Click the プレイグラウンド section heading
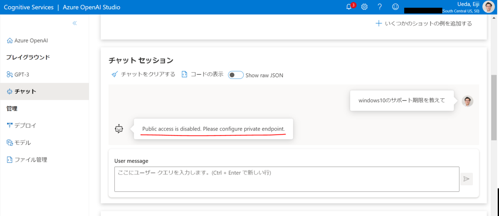 point(28,57)
